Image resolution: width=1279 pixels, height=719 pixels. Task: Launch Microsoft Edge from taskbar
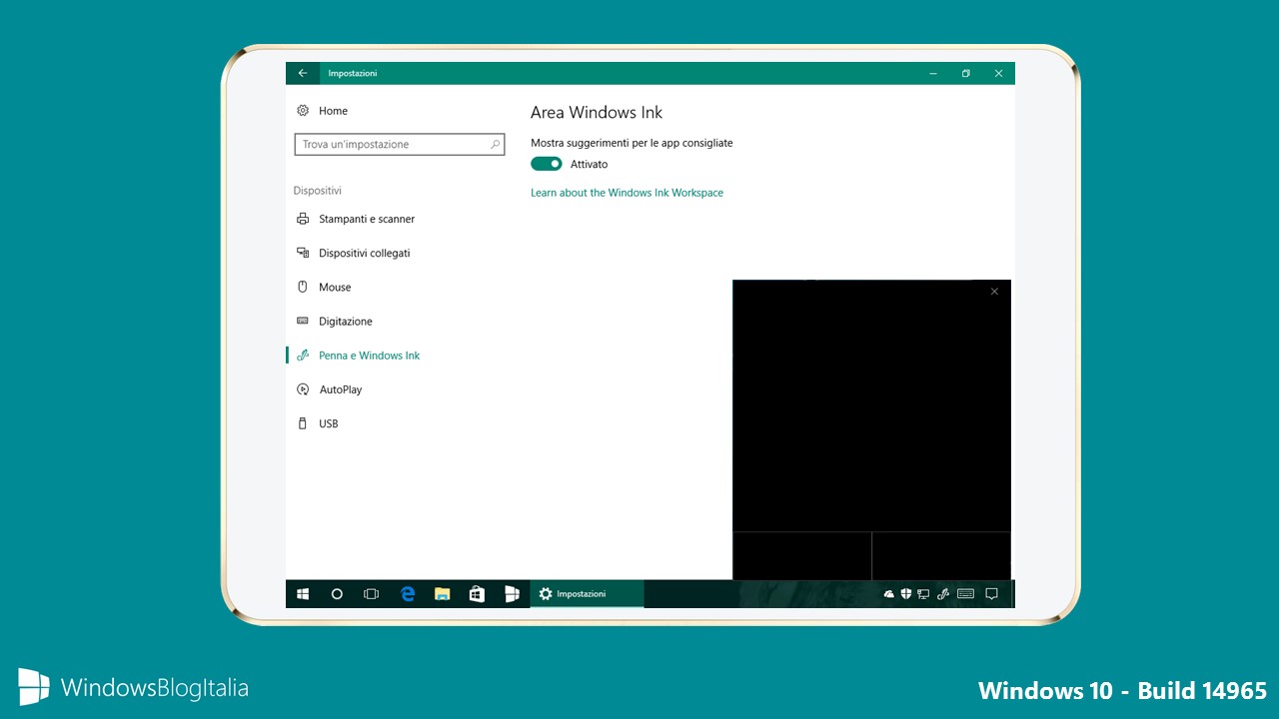point(408,594)
